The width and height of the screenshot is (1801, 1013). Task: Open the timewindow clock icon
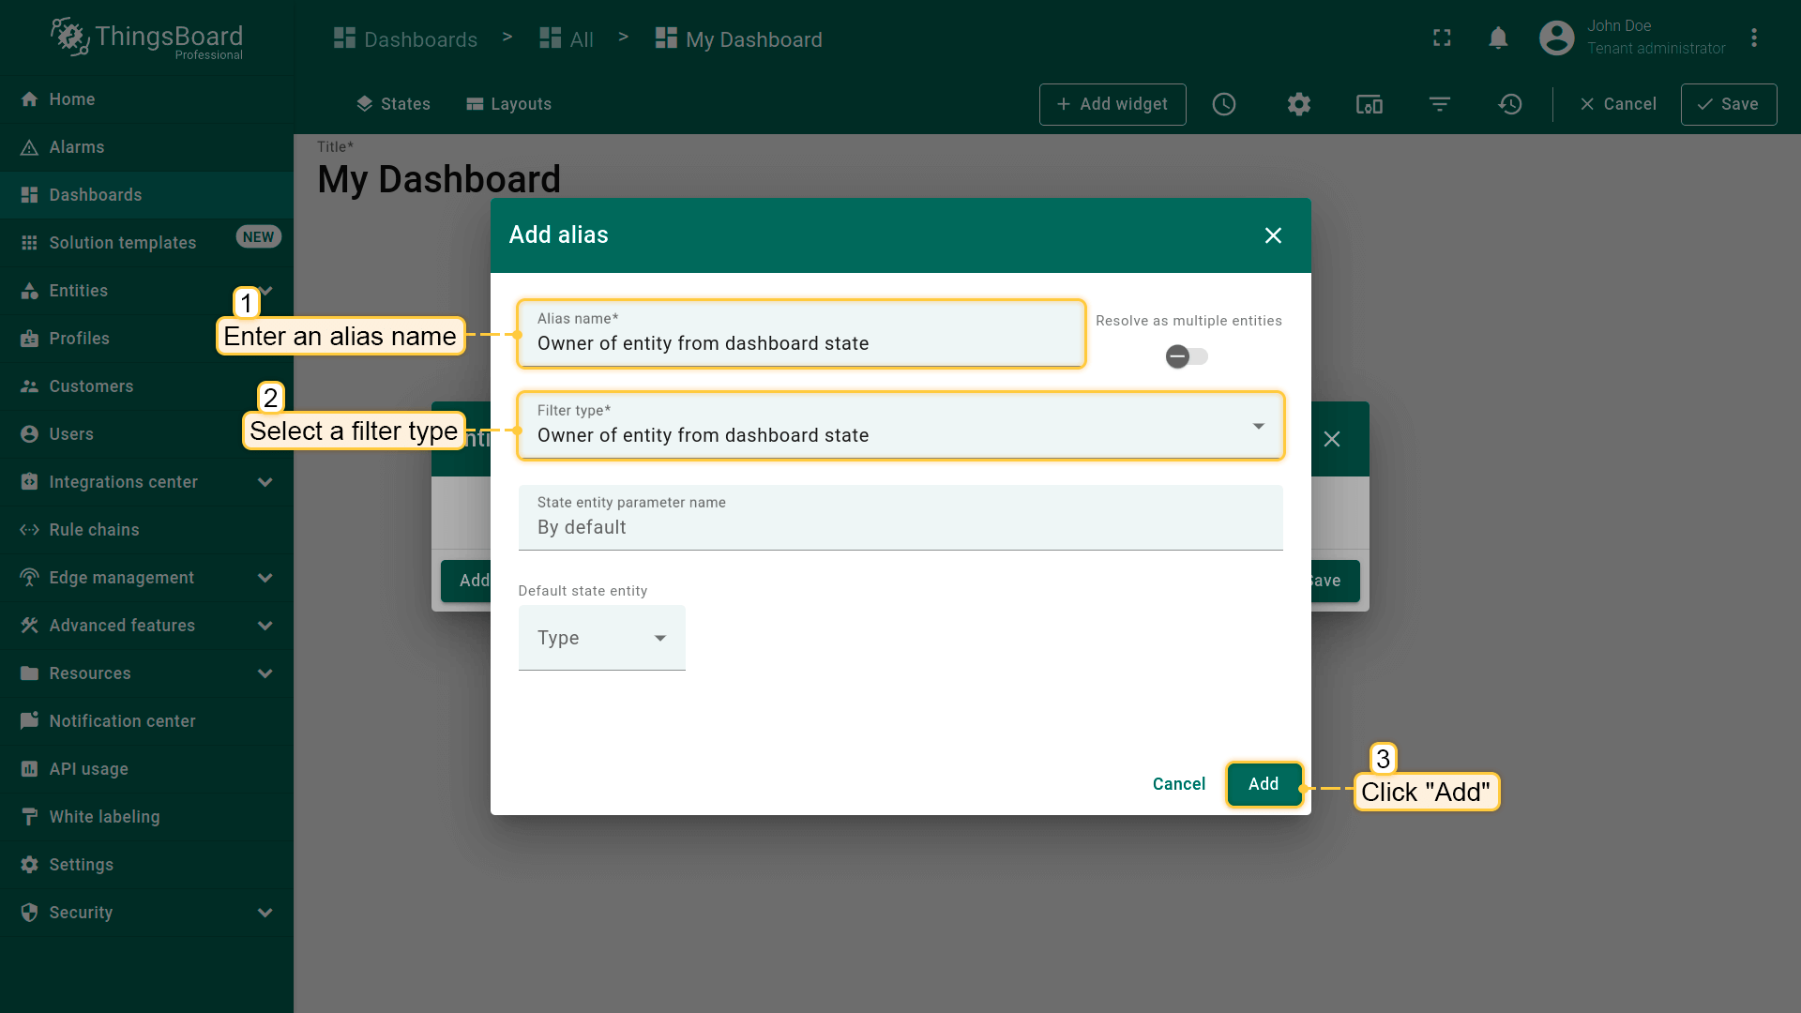pos(1223,104)
